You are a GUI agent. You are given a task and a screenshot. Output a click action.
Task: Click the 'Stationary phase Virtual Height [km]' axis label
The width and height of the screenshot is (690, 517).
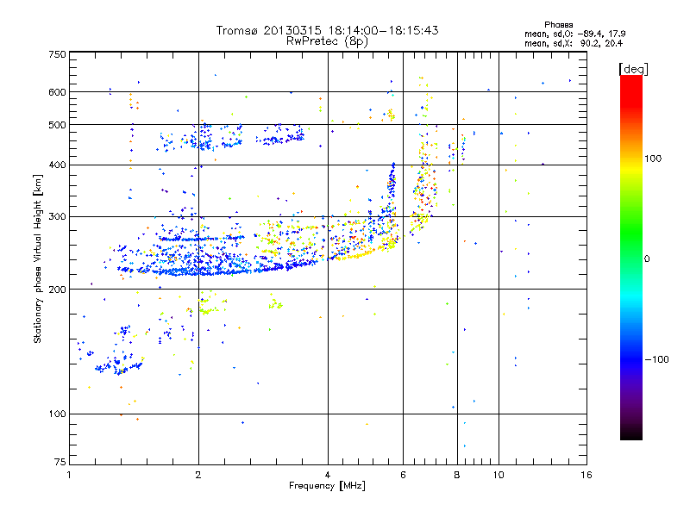(38, 259)
